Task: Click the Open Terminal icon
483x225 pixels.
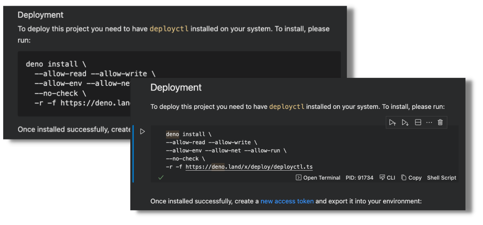Action: 299,177
